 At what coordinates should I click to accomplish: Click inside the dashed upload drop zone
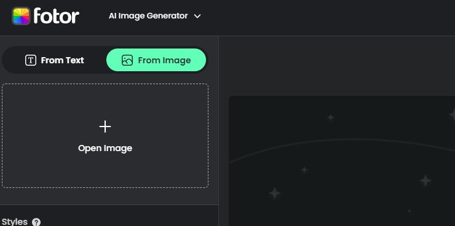click(105, 136)
